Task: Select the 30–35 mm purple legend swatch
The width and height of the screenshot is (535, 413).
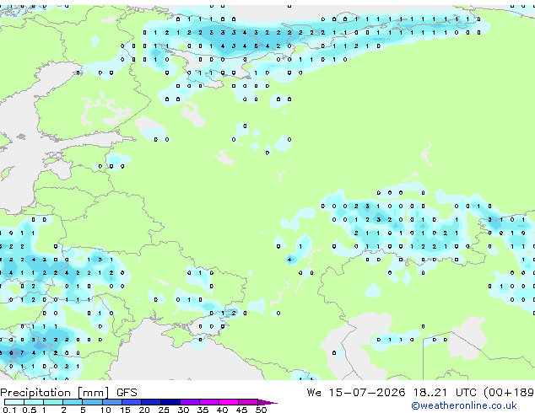Action: (x=189, y=402)
